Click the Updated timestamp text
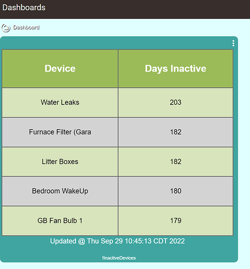This screenshot has height=269, width=250. click(117, 241)
